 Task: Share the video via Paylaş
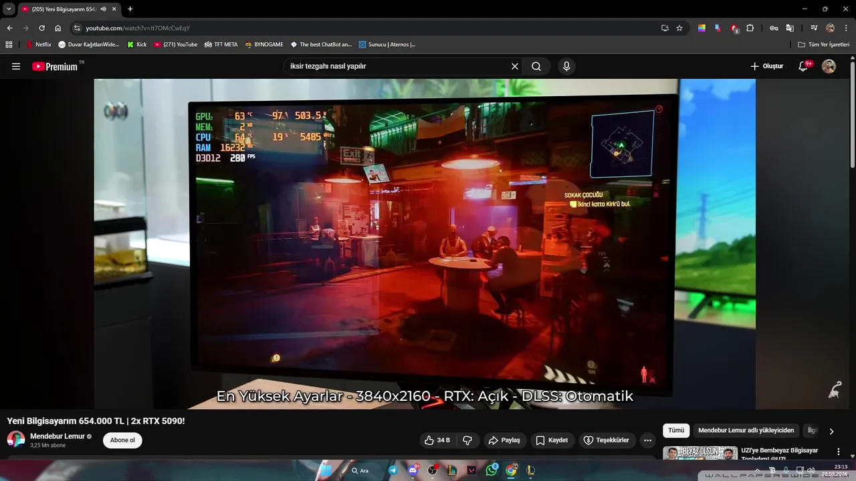coord(504,440)
